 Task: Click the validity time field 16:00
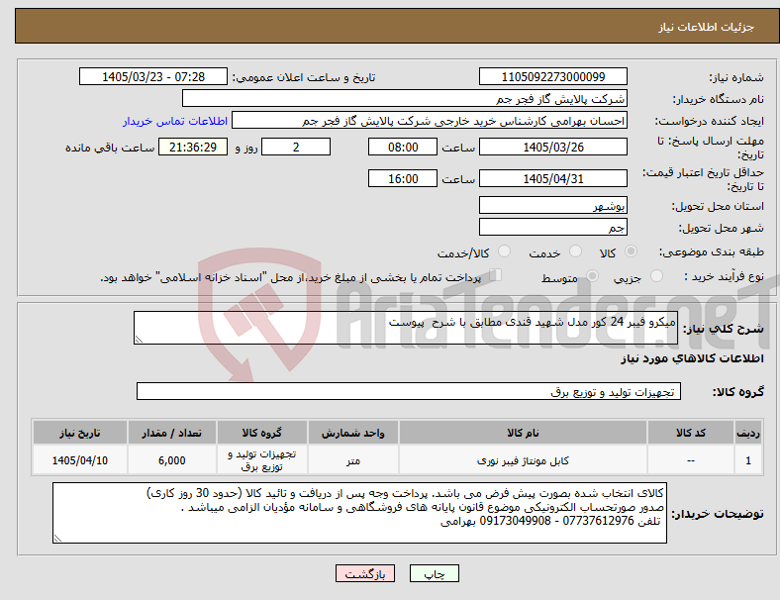(x=403, y=178)
